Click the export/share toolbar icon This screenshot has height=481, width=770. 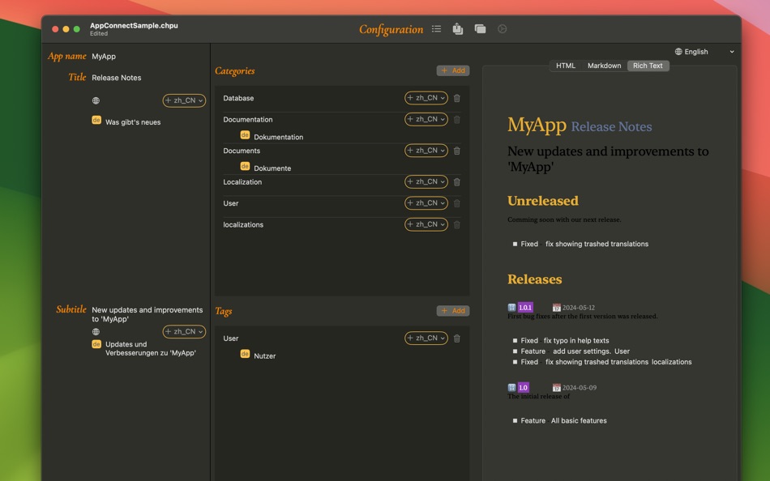[457, 28]
